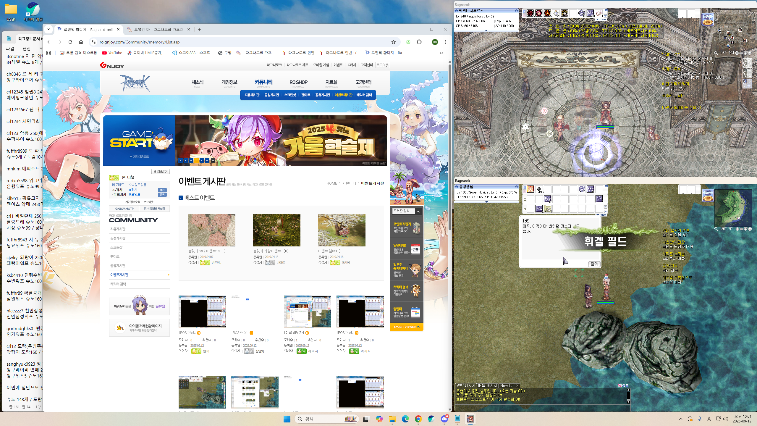
Task: Click 닫기 in NPC dialog
Action: click(x=594, y=264)
